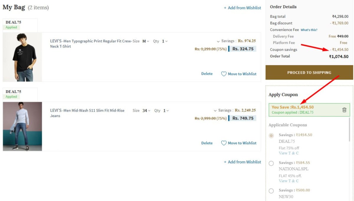View T & C for DEAL75 coupon
Image resolution: width=354 pixels, height=201 pixels.
point(289,153)
